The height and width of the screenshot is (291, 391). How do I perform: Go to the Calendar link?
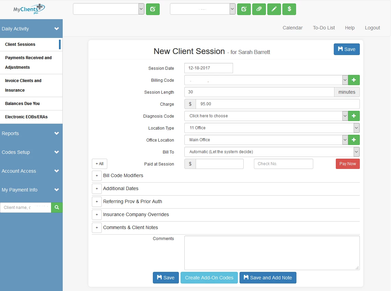[x=293, y=28]
